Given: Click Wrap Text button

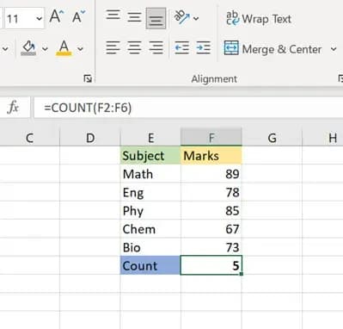Looking at the screenshot, I should point(259,18).
